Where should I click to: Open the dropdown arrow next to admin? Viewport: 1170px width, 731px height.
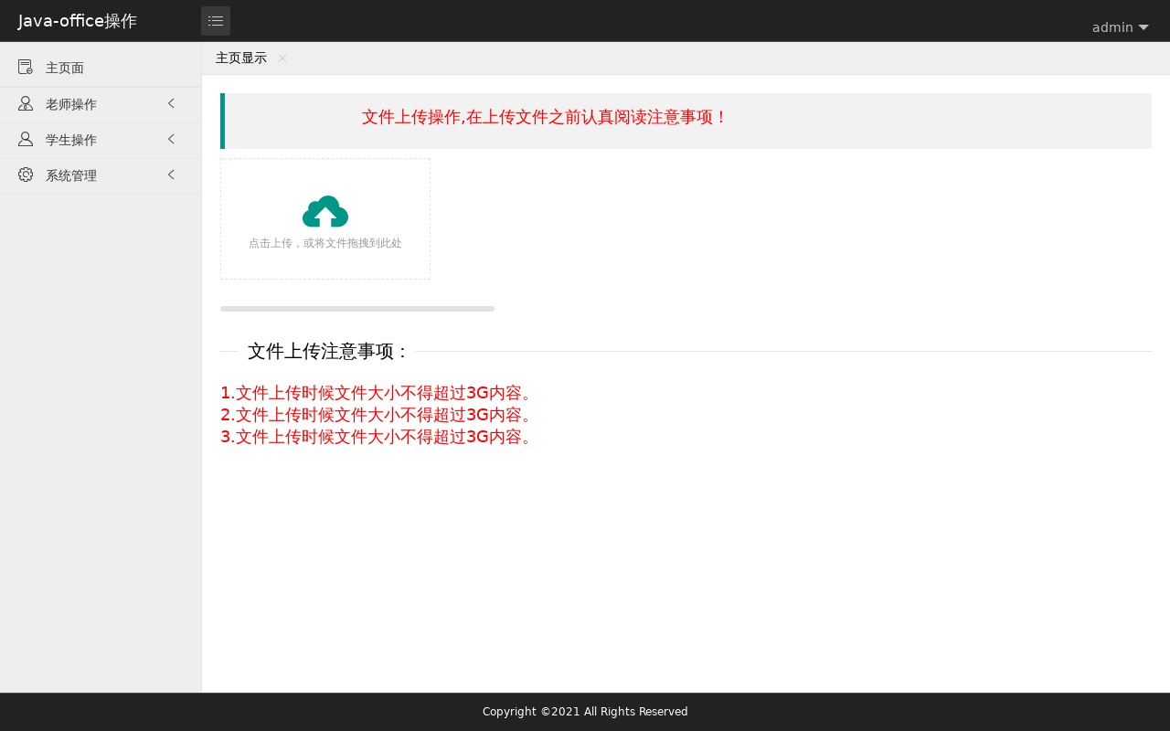coord(1143,27)
